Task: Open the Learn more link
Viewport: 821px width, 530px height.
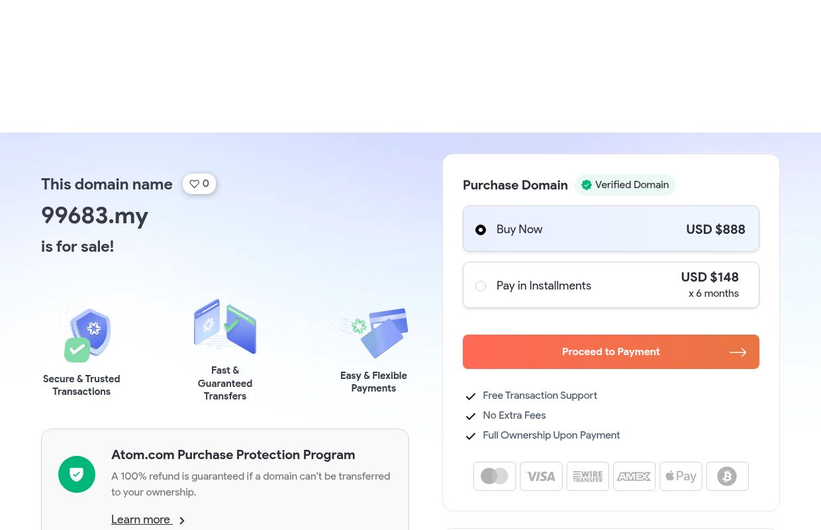Action: [x=141, y=519]
